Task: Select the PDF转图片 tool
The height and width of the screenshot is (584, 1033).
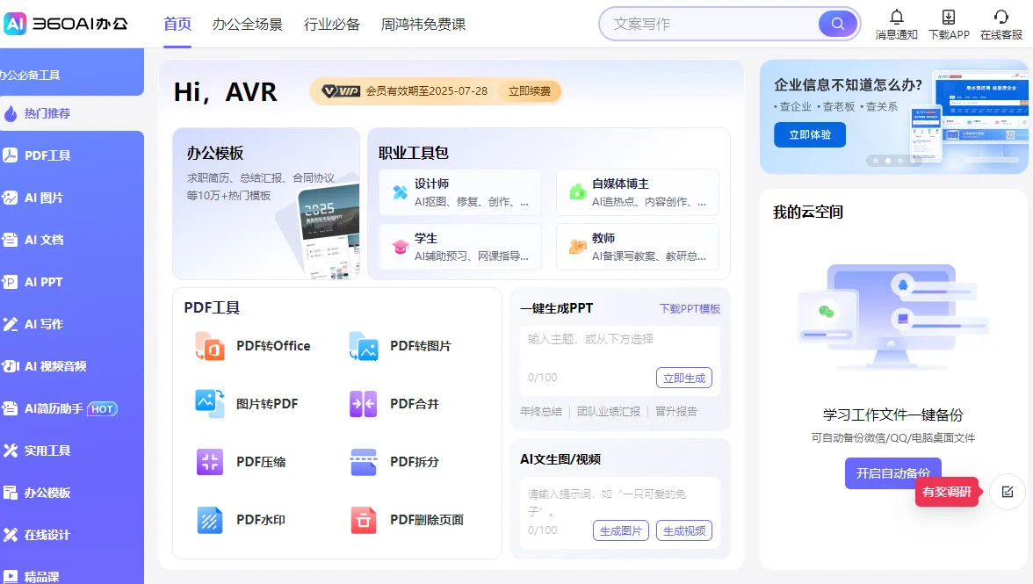Action: click(x=422, y=346)
